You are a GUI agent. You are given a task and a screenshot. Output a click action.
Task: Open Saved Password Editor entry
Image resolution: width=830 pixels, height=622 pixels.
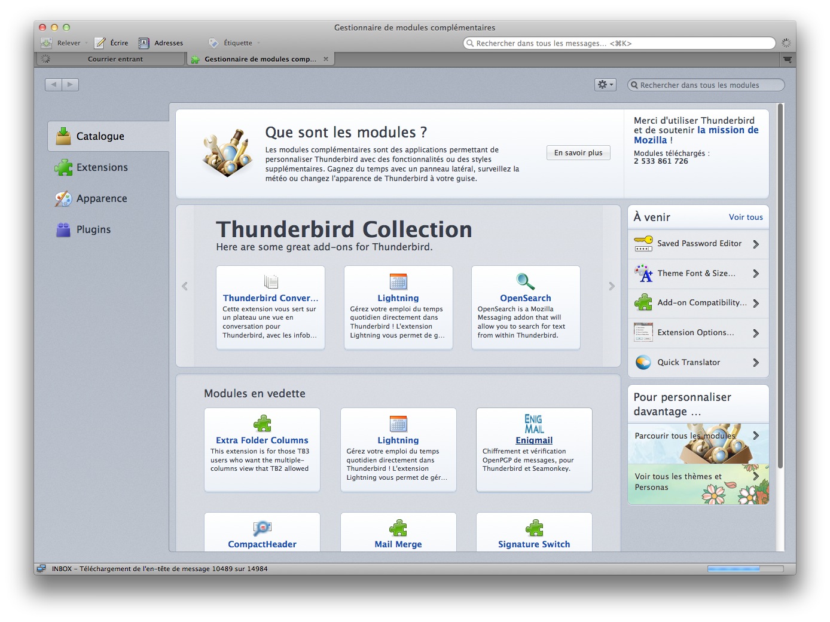click(x=698, y=244)
